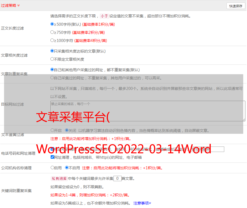Click the 禁止采集的域名 textarea
The image size is (247, 208).
(148, 111)
